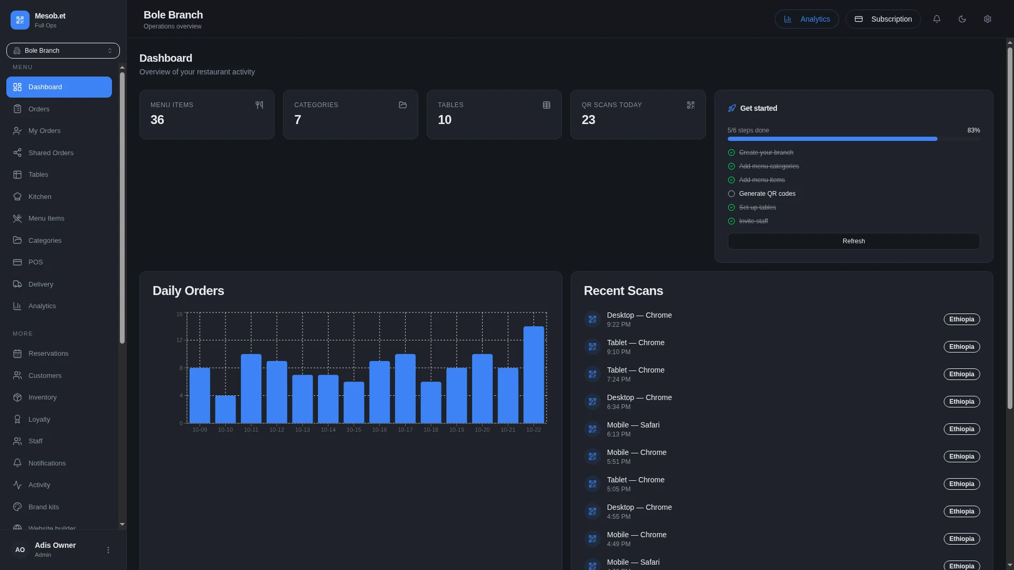The width and height of the screenshot is (1014, 570).
Task: Click QR icon beside Desktop — Chrome 9:22 PM
Action: pyautogui.click(x=593, y=319)
